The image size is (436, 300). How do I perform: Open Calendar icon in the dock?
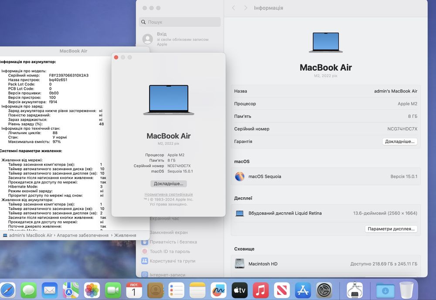134,290
